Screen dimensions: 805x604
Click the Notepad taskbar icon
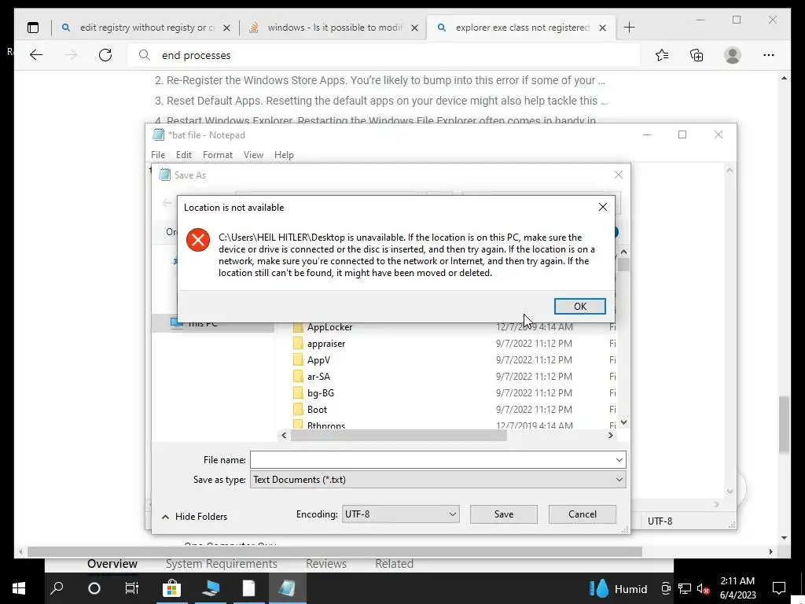[x=287, y=588]
